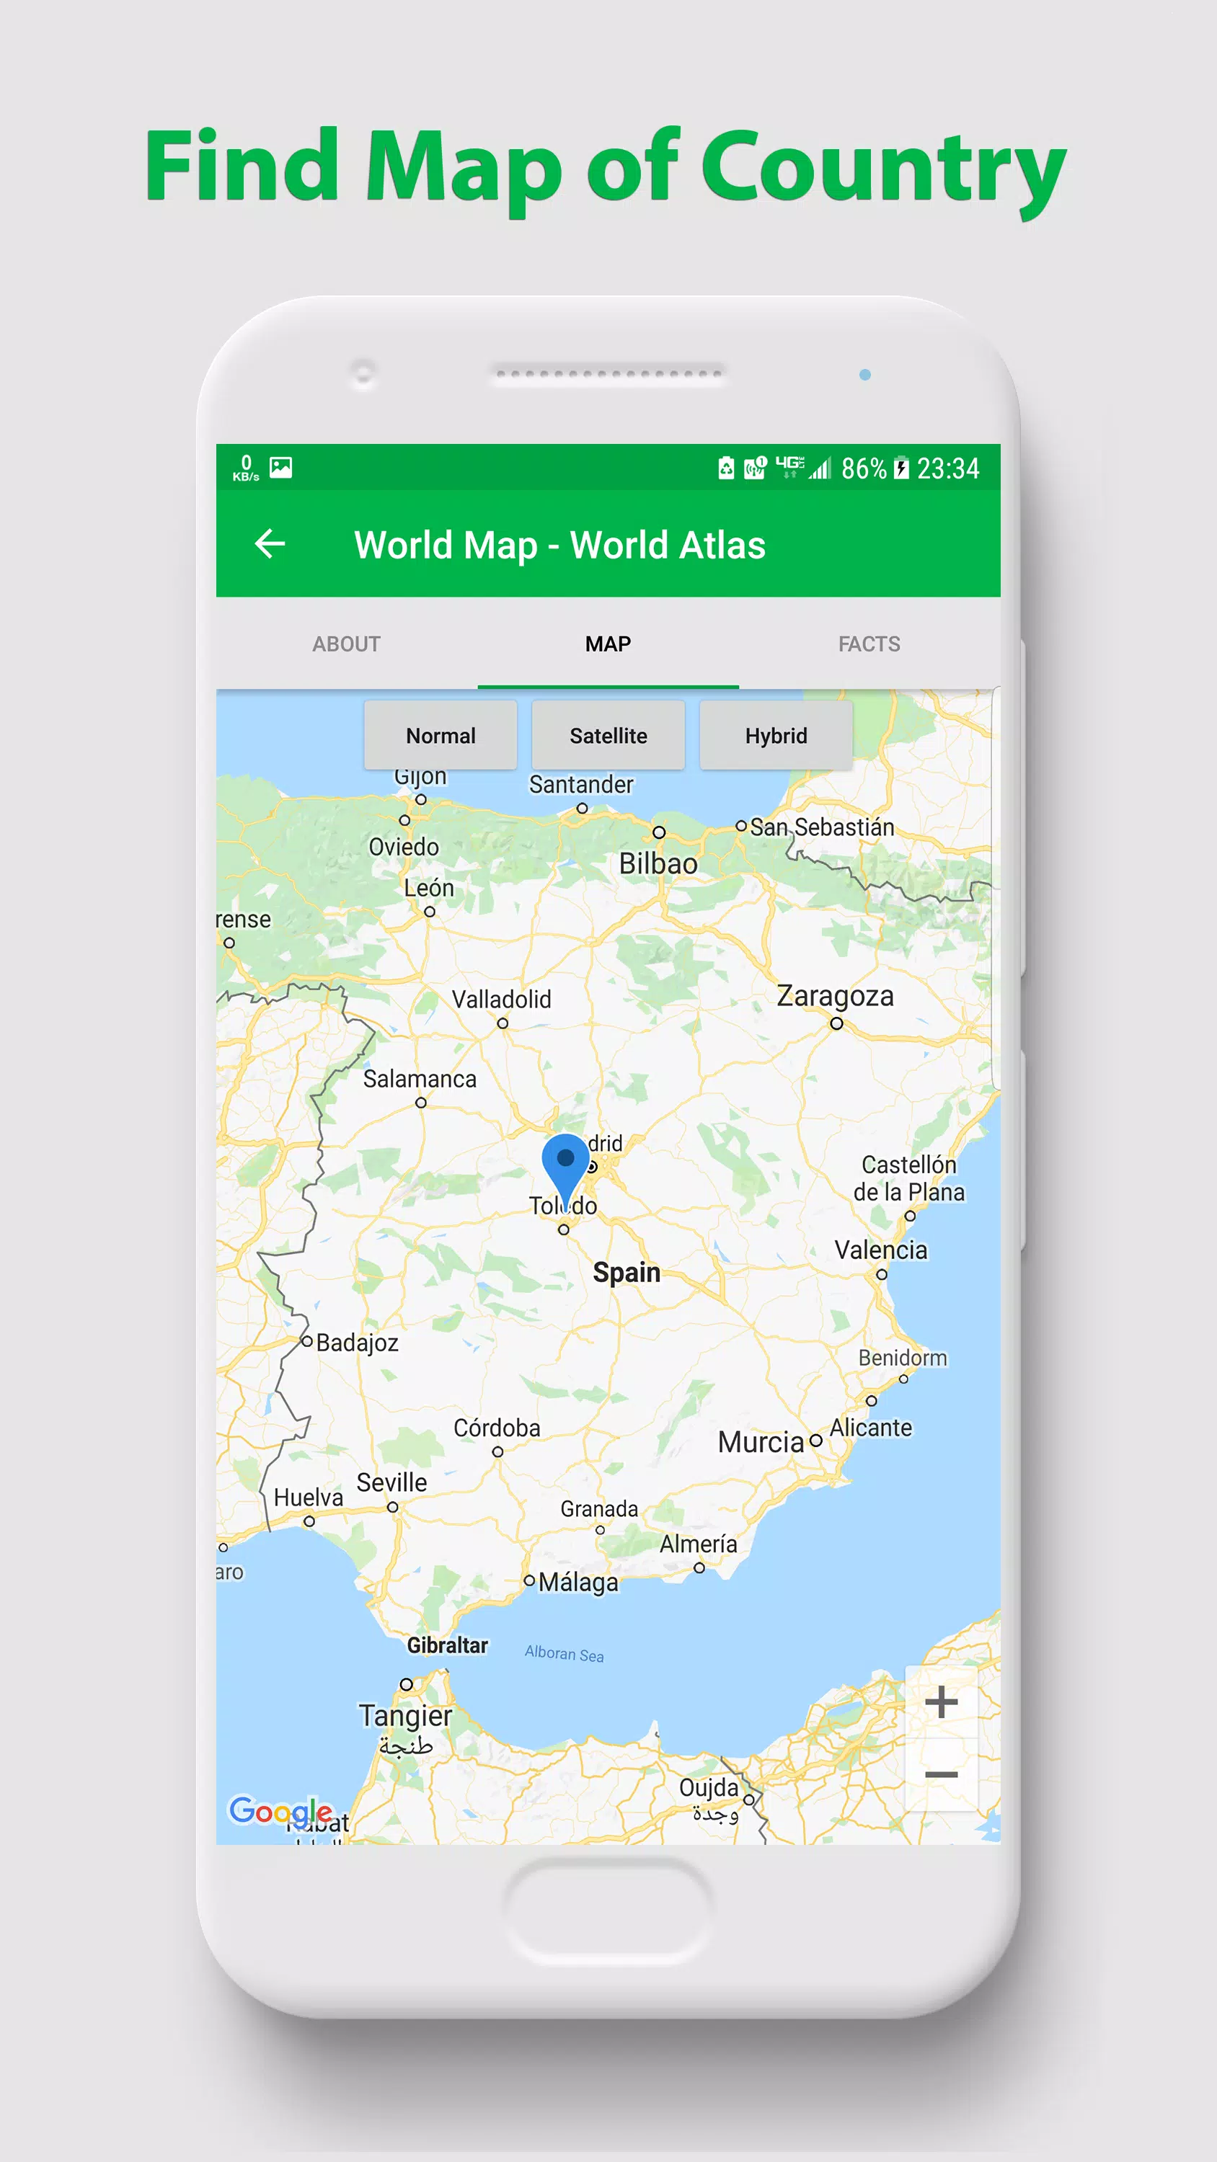Click the Google logo on the map

click(x=280, y=1813)
